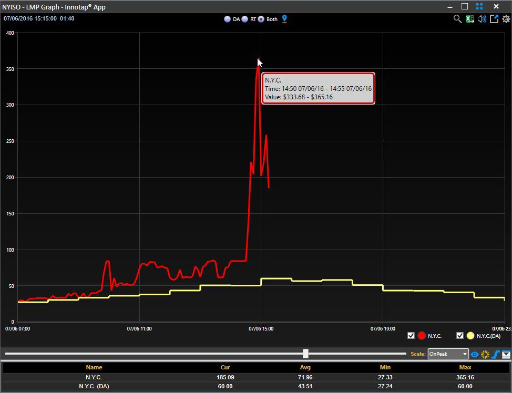Click the collapse-panel arrow icon beside Scale

506,354
